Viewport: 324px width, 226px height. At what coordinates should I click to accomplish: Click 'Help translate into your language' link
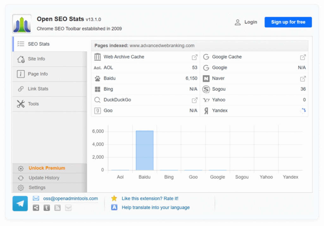pos(156,207)
